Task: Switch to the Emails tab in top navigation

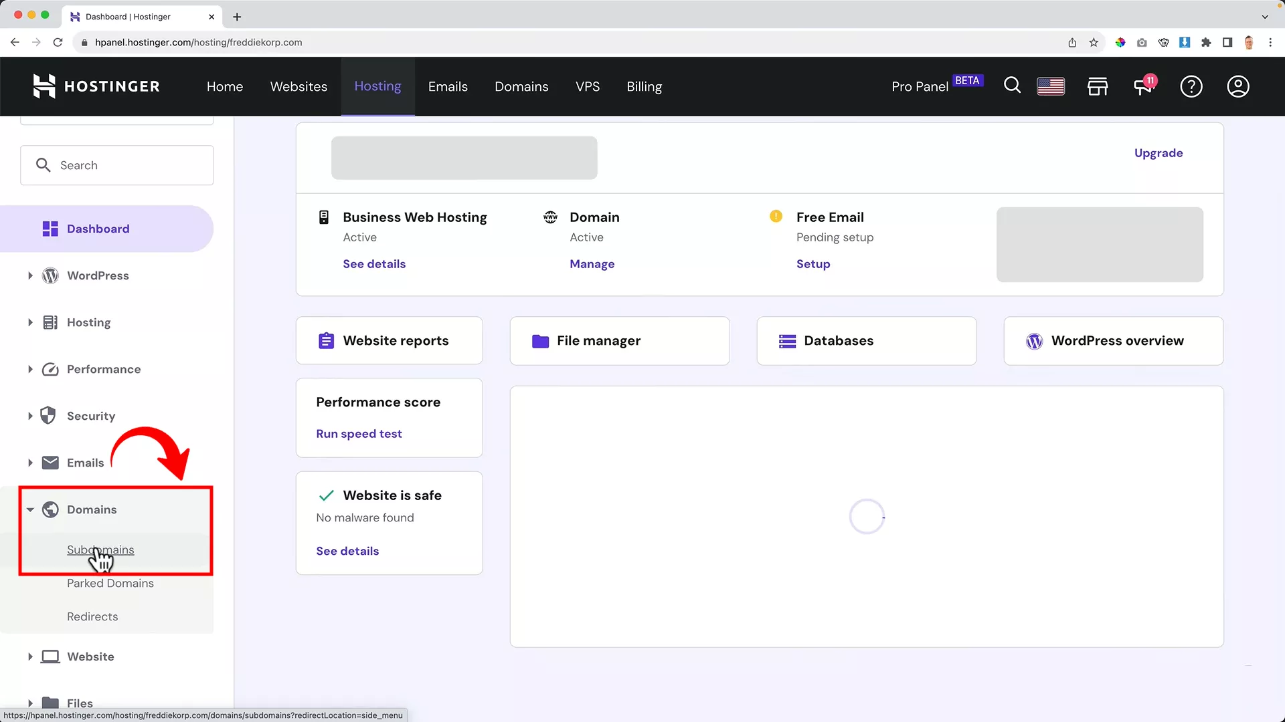Action: 448,86
